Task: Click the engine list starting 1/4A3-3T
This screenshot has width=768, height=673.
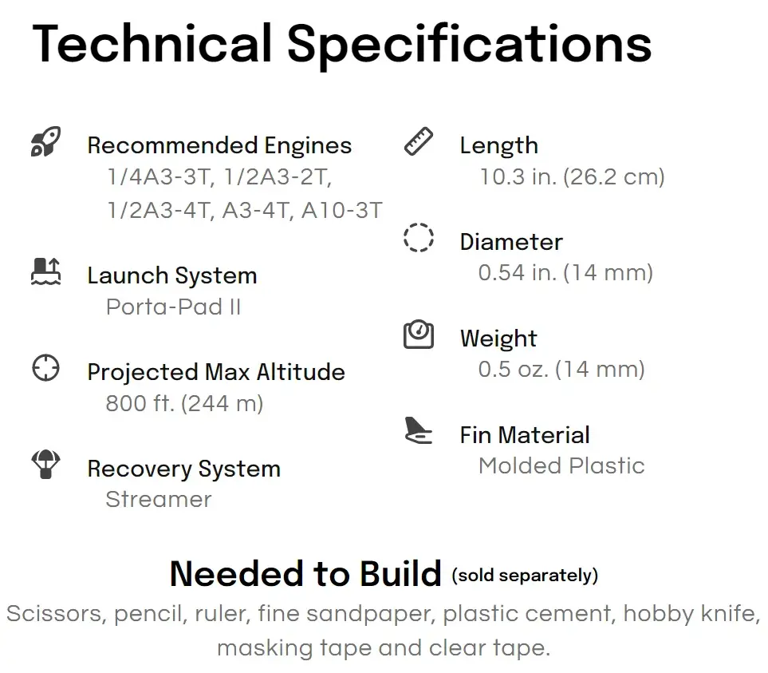Action: click(244, 194)
